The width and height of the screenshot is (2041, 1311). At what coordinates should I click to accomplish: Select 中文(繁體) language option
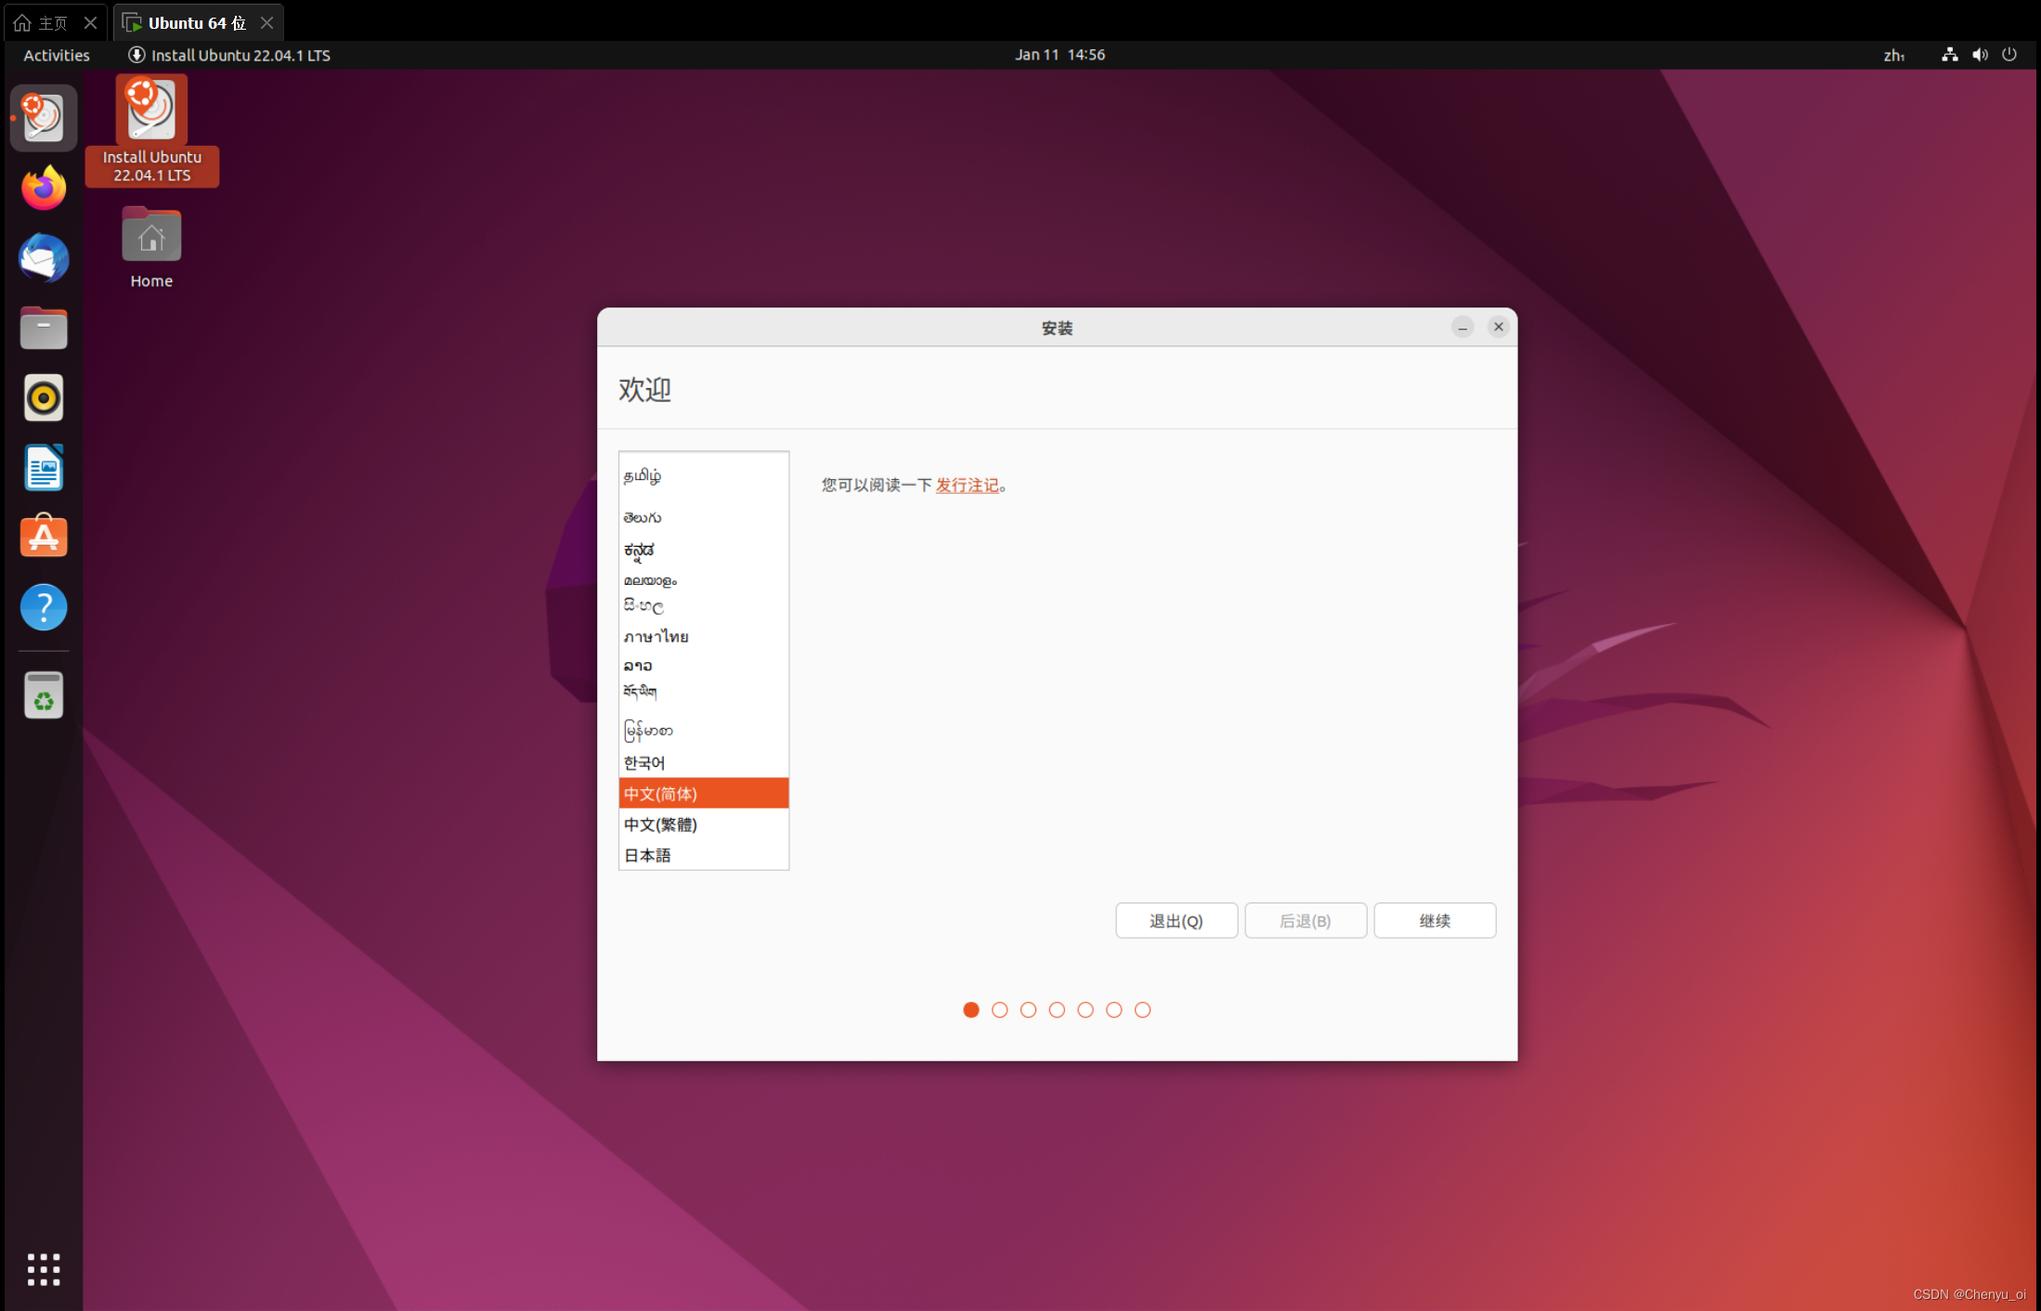click(x=660, y=824)
